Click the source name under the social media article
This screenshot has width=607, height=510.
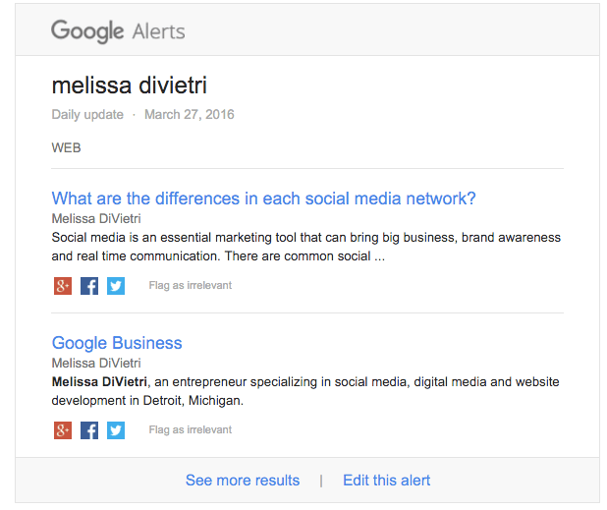96,218
